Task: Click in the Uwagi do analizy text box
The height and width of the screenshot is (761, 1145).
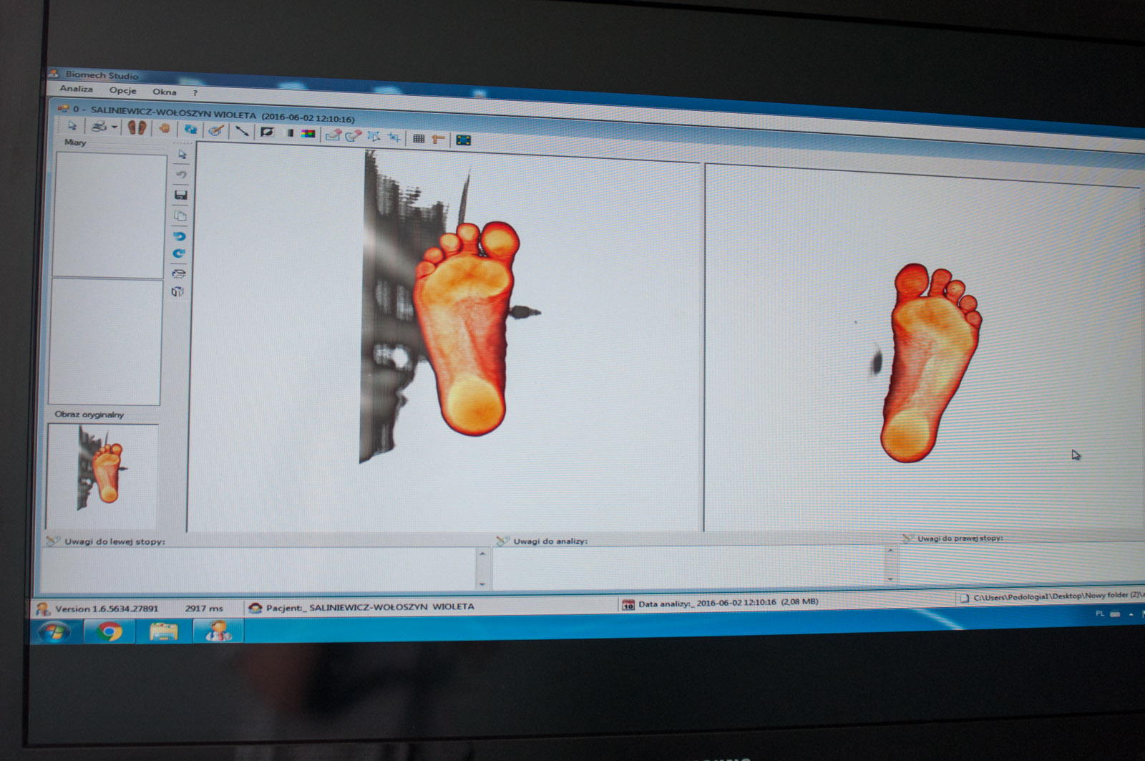Action: click(687, 568)
